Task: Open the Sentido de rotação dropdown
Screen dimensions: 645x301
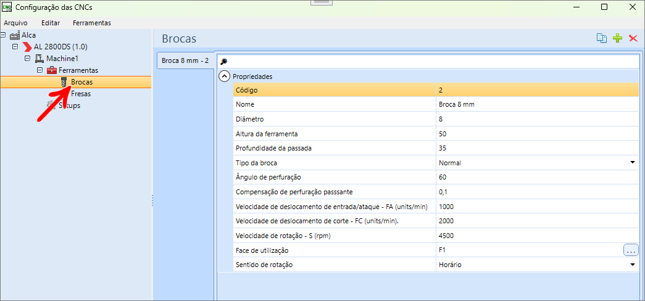Action: 633,265
